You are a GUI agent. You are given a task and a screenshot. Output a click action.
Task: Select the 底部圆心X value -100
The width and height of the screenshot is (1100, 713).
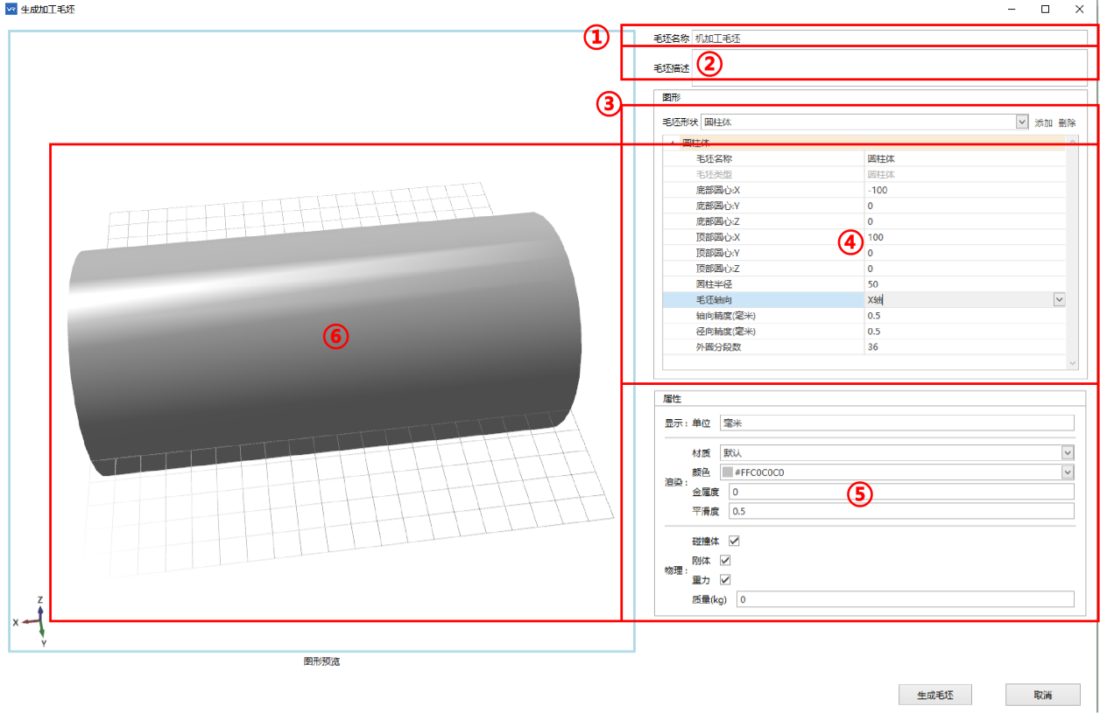point(964,190)
